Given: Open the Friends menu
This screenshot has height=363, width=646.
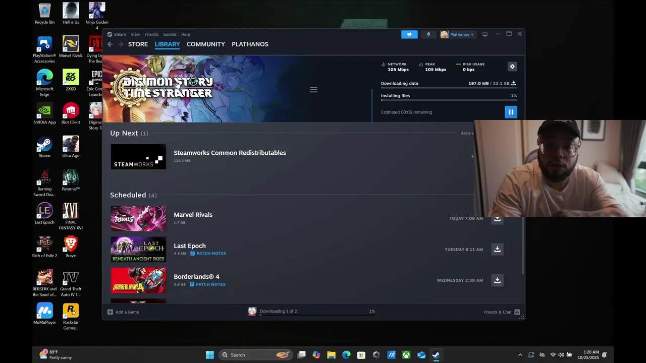Looking at the screenshot, I should (151, 34).
